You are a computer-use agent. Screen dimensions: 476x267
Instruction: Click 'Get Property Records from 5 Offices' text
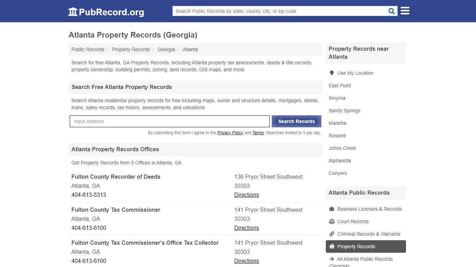[x=126, y=163]
